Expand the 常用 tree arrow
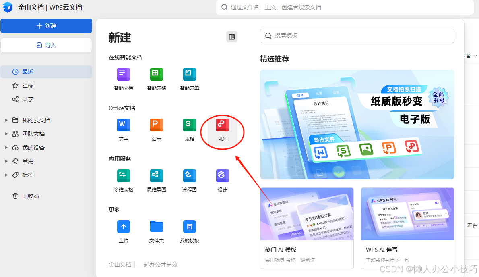Viewport: 479px width, 277px height. (x=6, y=161)
